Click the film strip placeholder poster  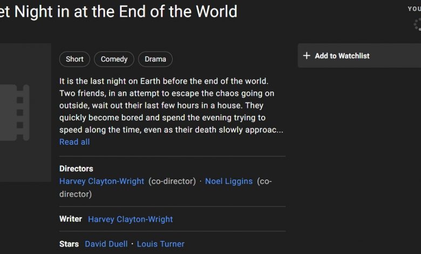click(25, 112)
